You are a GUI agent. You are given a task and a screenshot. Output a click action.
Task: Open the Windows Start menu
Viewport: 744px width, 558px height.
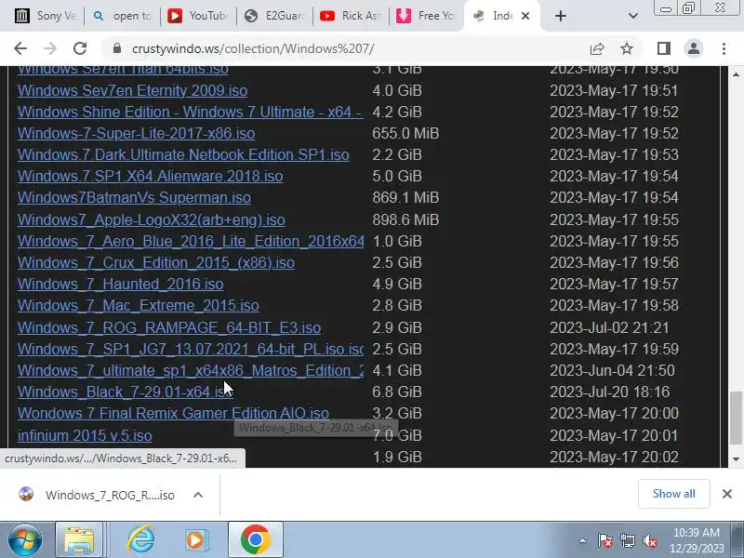(25, 540)
